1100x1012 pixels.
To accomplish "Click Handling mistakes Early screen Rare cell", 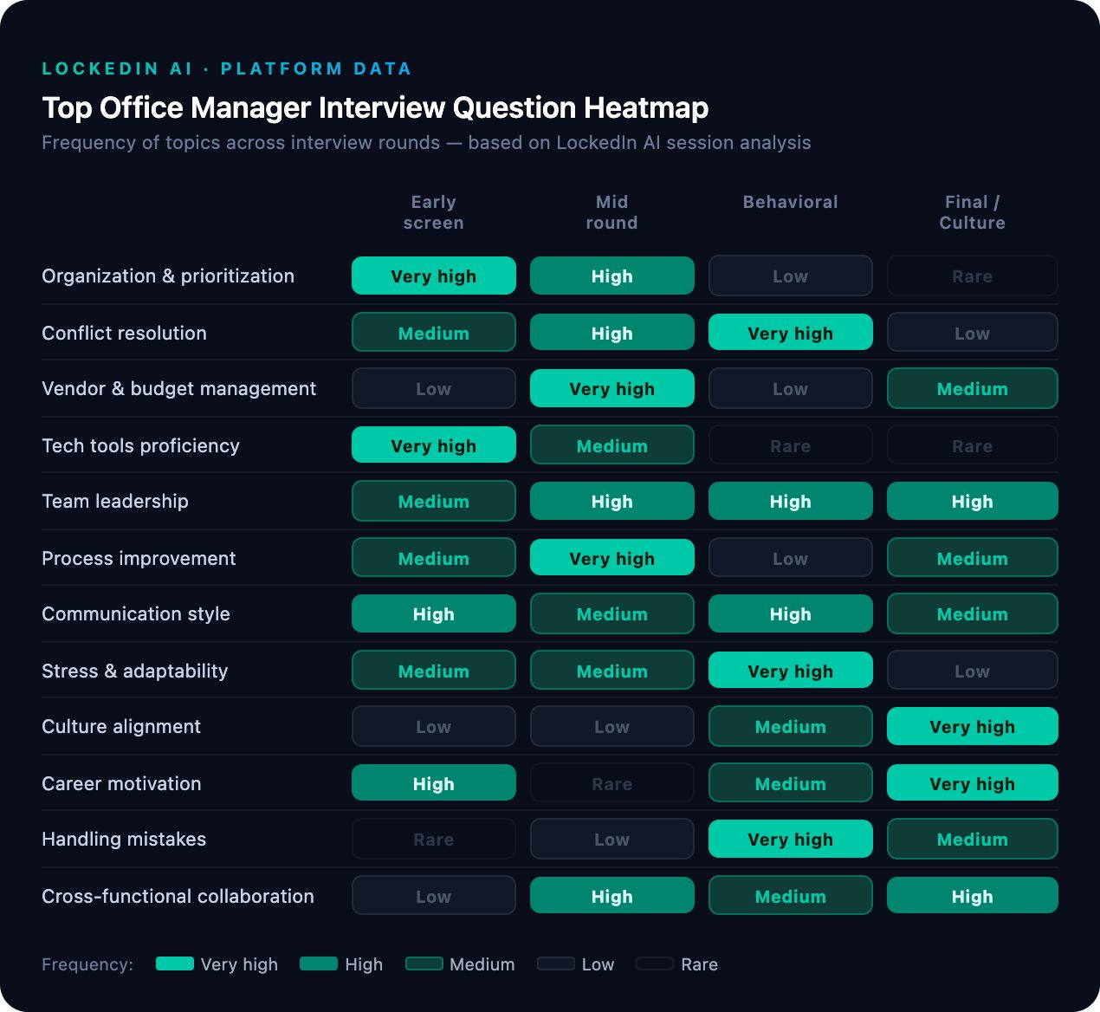I will click(434, 839).
